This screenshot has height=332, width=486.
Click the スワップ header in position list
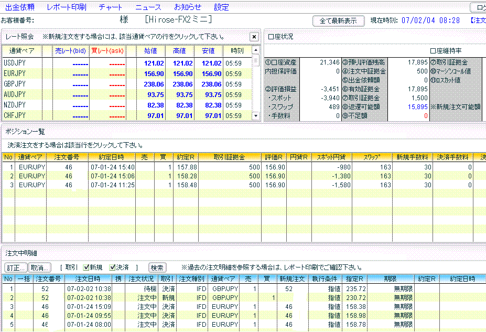[x=372, y=157]
